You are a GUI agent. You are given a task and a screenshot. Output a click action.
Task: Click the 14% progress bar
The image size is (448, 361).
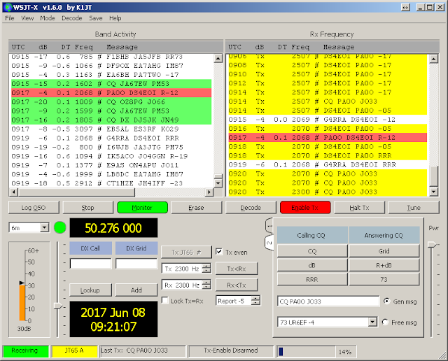(307, 352)
